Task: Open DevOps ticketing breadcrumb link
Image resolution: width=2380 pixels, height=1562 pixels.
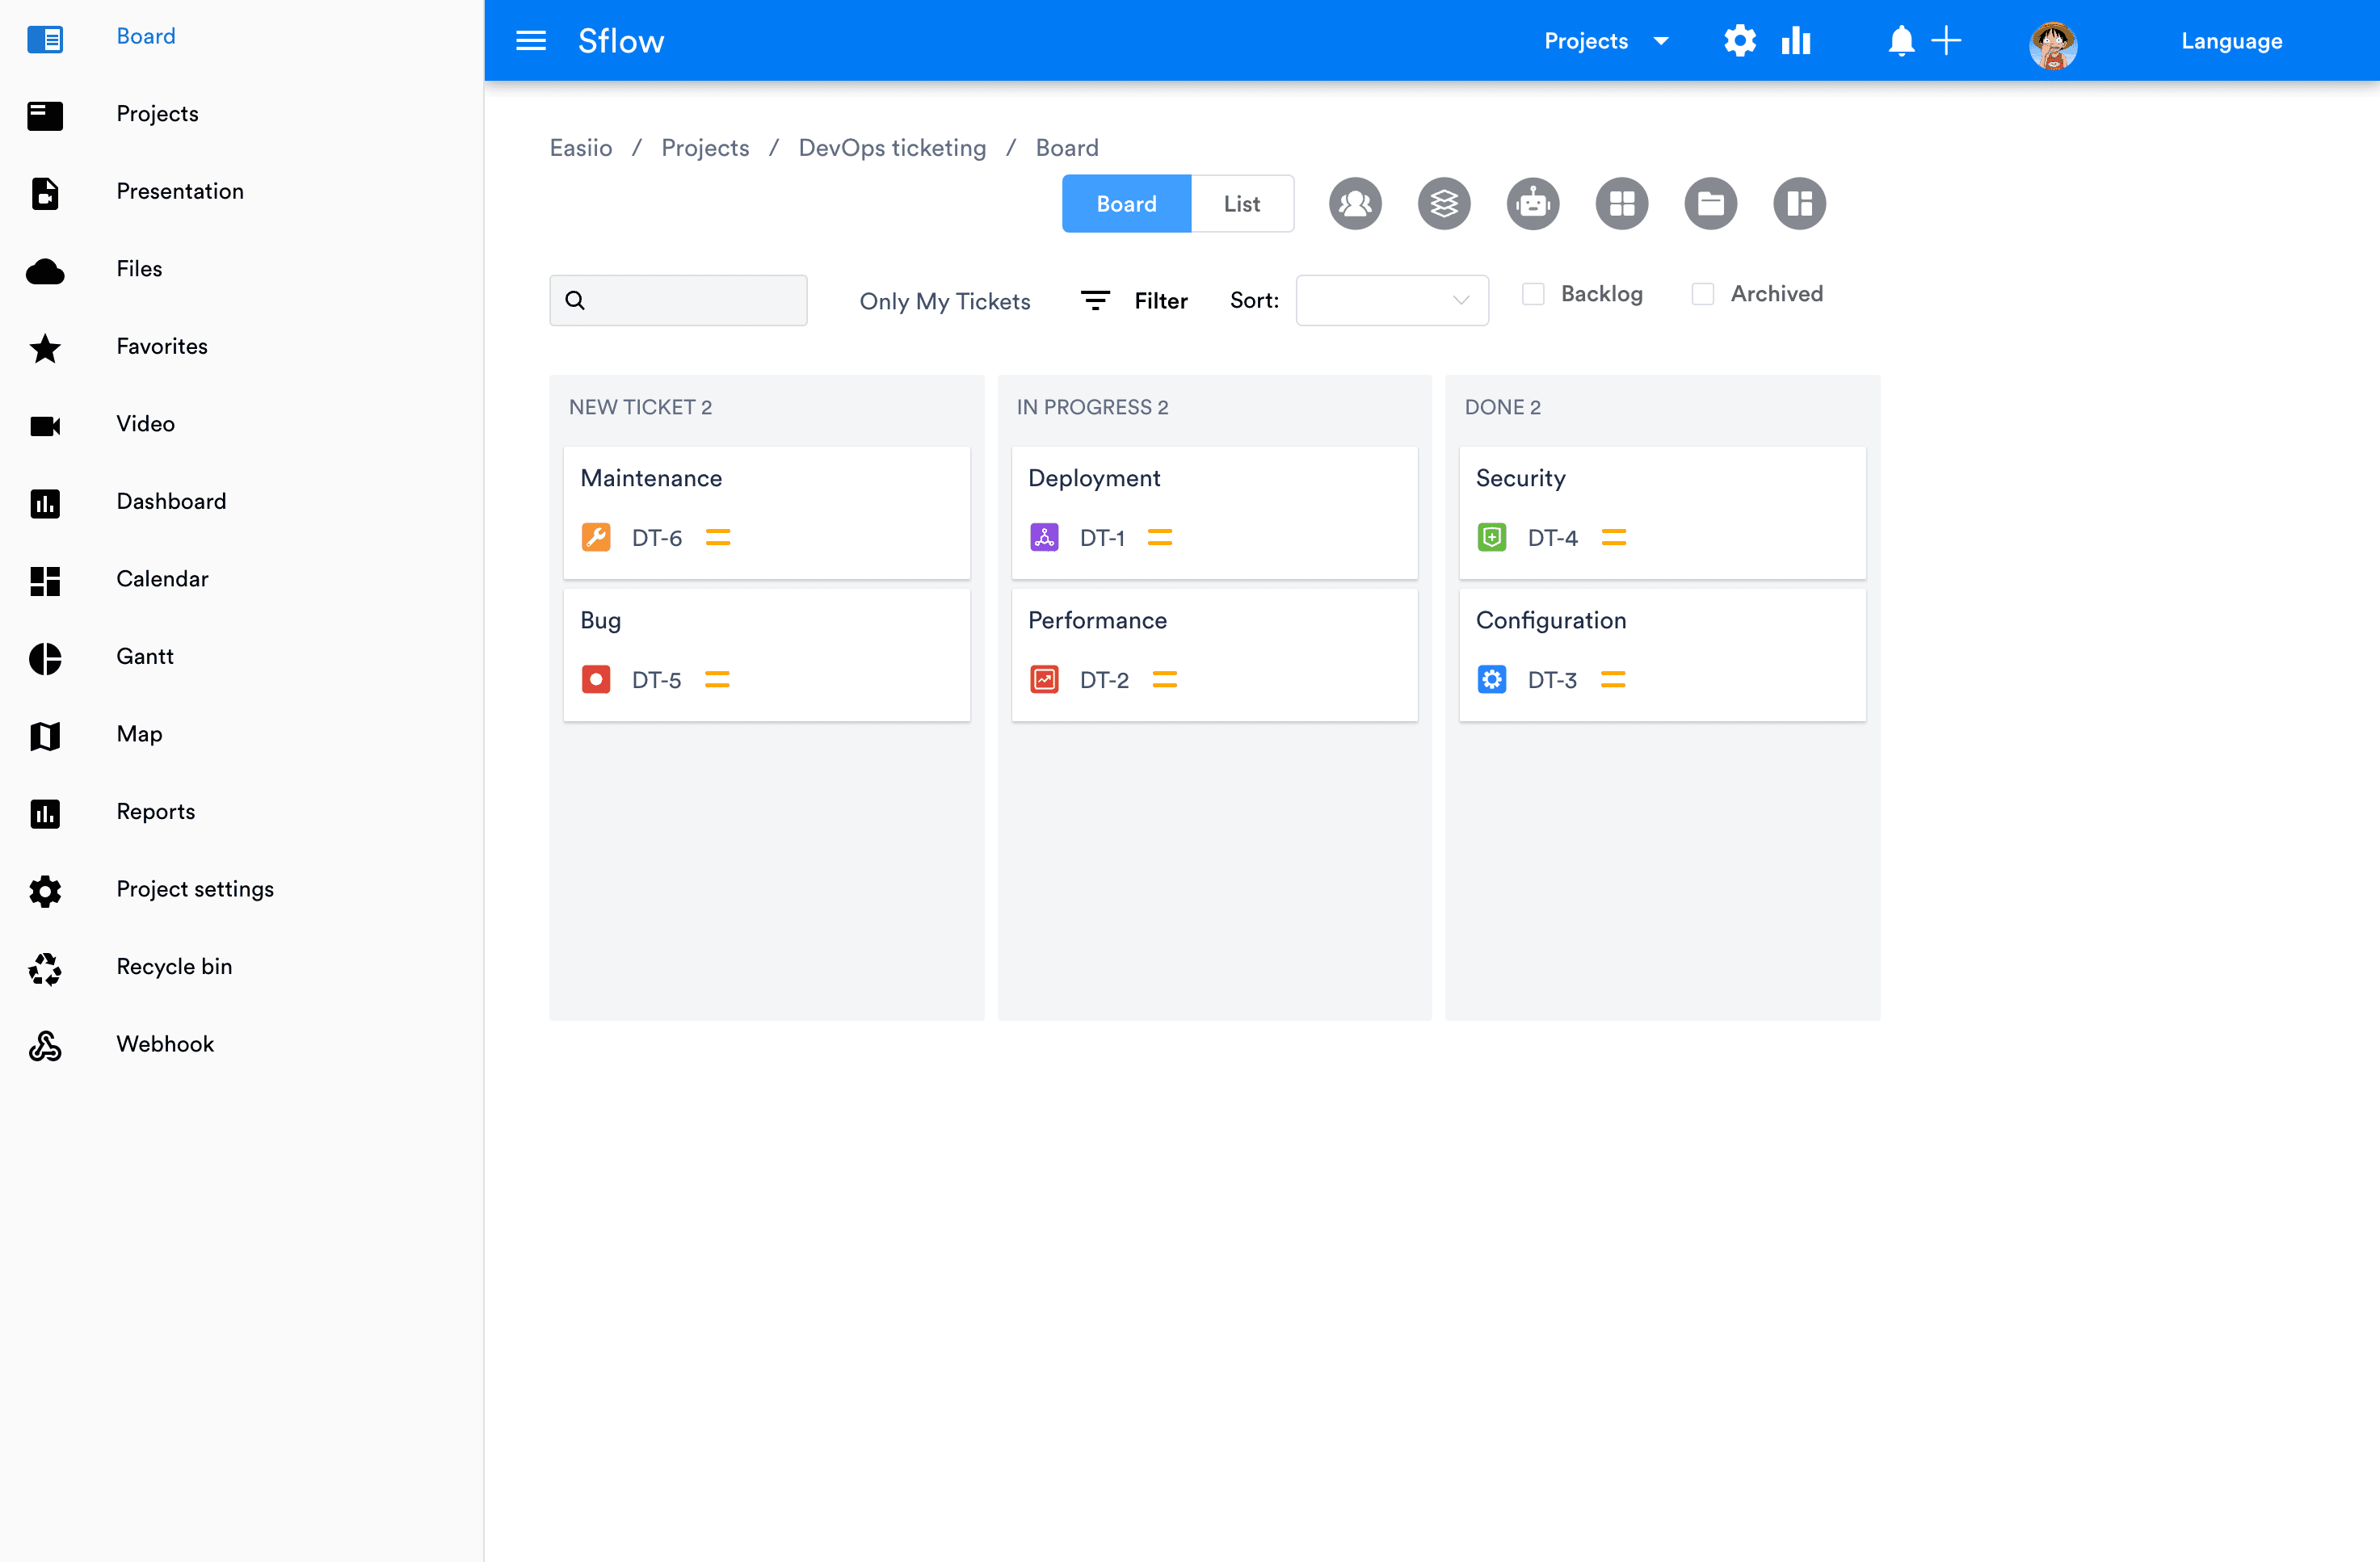Action: [x=892, y=148]
